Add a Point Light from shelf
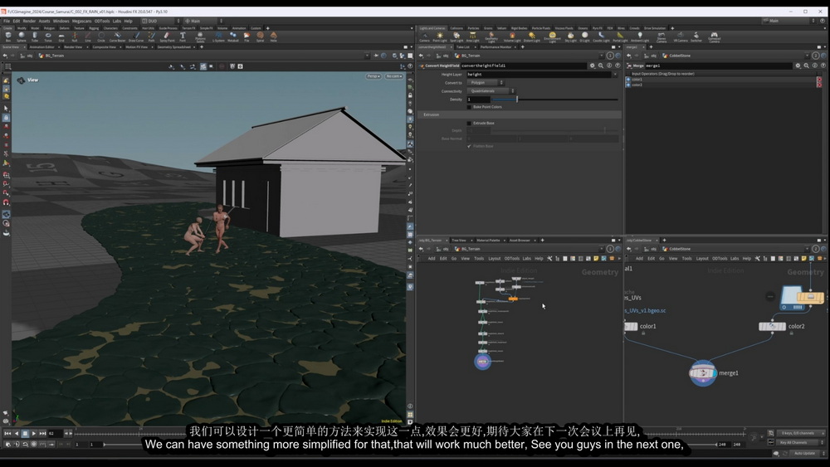 pos(440,36)
